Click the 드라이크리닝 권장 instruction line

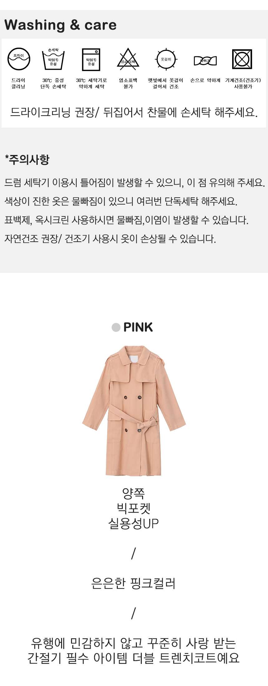click(134, 112)
